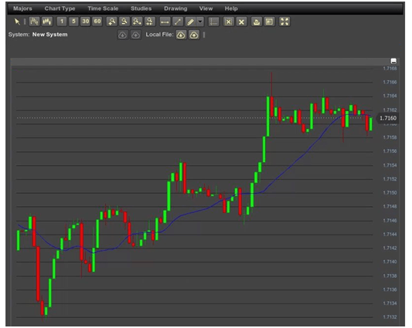Viewport: 412px width, 328px height.
Task: Click the 1.7150 price axis label
Action: 390,193
